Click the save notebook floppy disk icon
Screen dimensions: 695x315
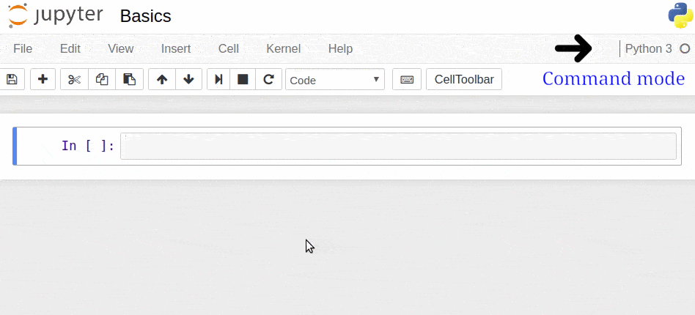click(12, 79)
